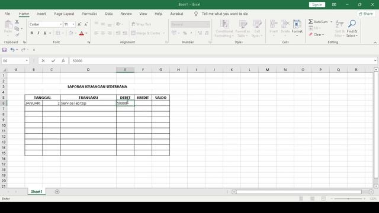Select the cell Service lab top

pyautogui.click(x=88, y=103)
